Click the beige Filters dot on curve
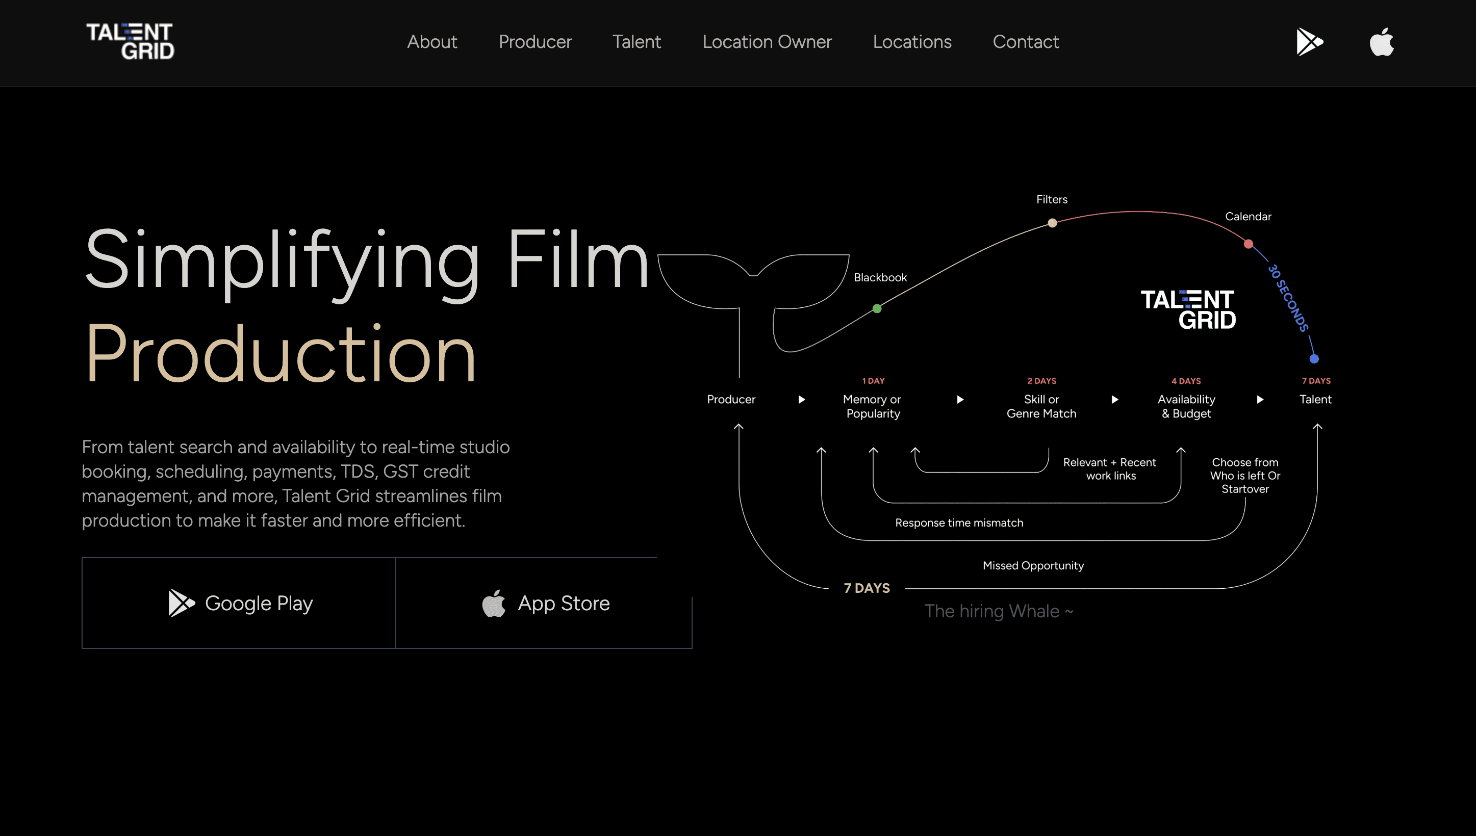Image resolution: width=1476 pixels, height=836 pixels. (1052, 223)
